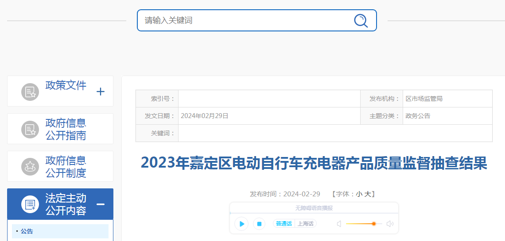This screenshot has height=241, width=505.
Task: Click the 主题分类 label cell
Action: coord(382,116)
